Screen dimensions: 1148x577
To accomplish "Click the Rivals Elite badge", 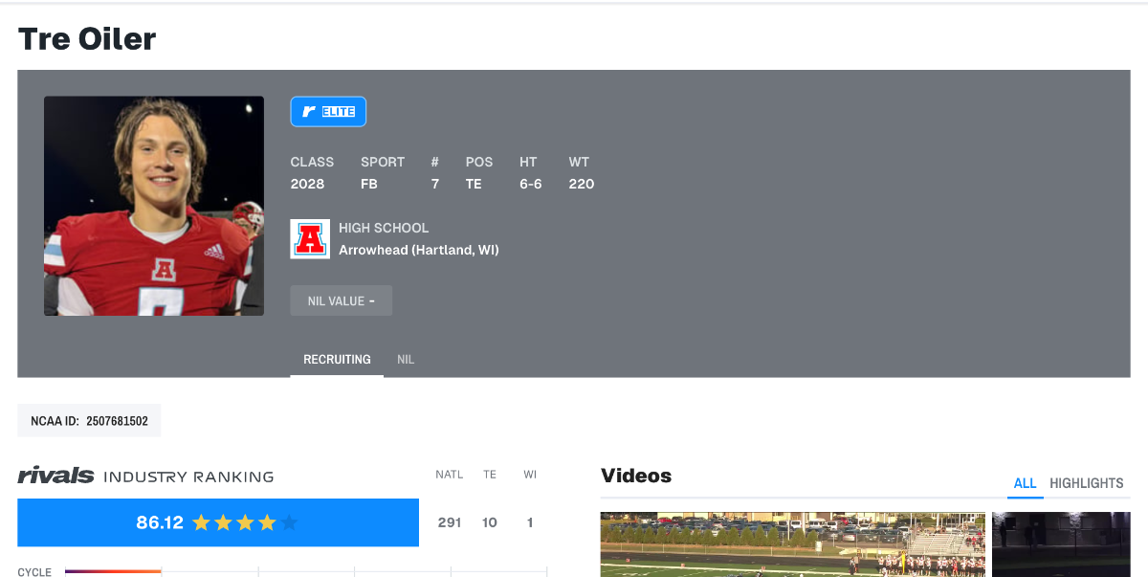I will pyautogui.click(x=328, y=112).
